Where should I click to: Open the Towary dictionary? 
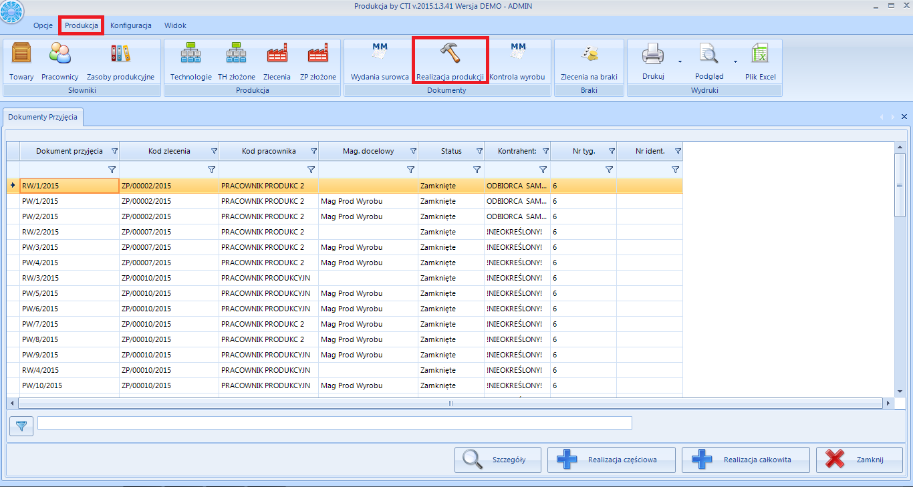[21, 61]
